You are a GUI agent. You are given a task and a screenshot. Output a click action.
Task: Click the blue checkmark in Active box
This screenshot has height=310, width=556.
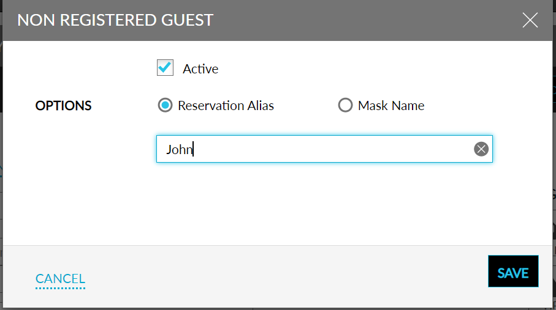165,67
